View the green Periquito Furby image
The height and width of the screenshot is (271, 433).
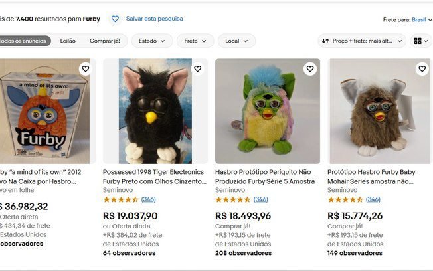point(267,112)
